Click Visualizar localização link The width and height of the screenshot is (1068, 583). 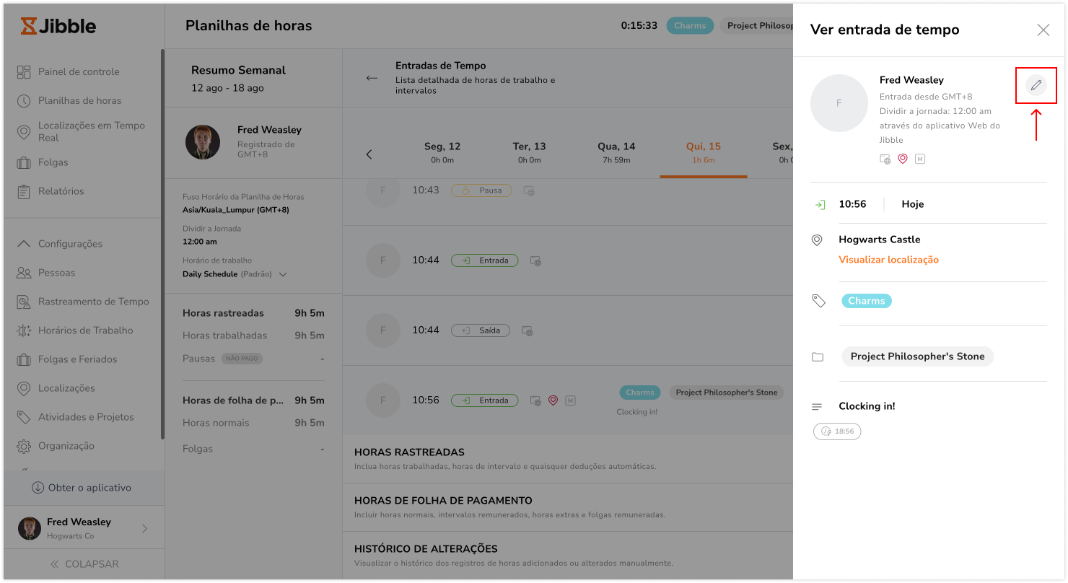888,260
